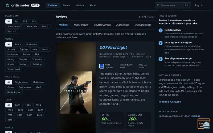Click the 14,671 reviews count text
The image size is (213, 133).
pos(147,17)
